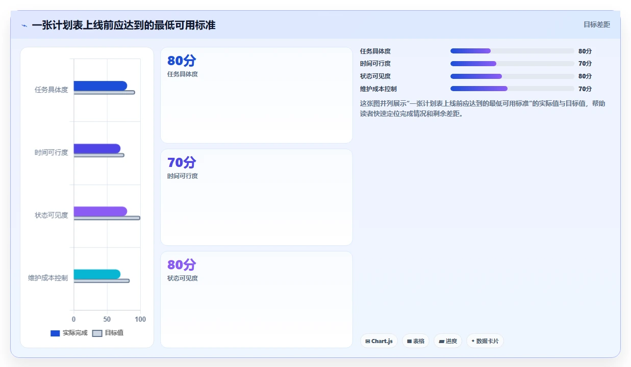
Task: Click the 任务具体度 progress bar
Action: point(512,51)
